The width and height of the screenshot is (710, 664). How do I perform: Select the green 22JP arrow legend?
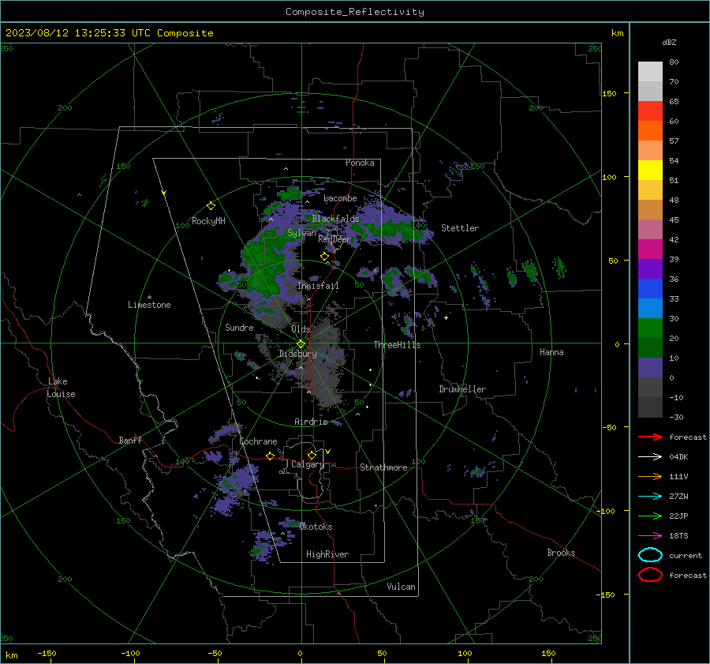click(x=650, y=516)
